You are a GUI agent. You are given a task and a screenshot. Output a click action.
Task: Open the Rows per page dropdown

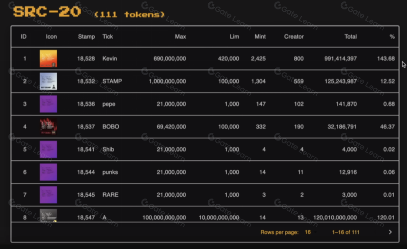310,232
